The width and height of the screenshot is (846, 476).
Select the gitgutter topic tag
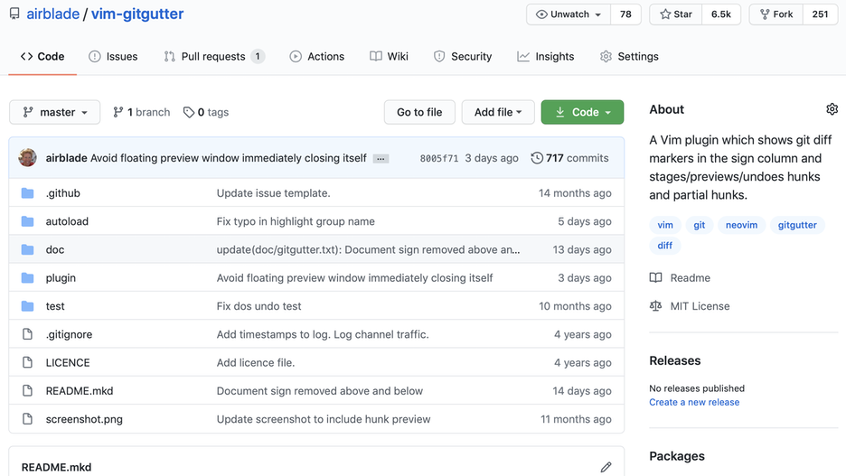[x=797, y=225]
